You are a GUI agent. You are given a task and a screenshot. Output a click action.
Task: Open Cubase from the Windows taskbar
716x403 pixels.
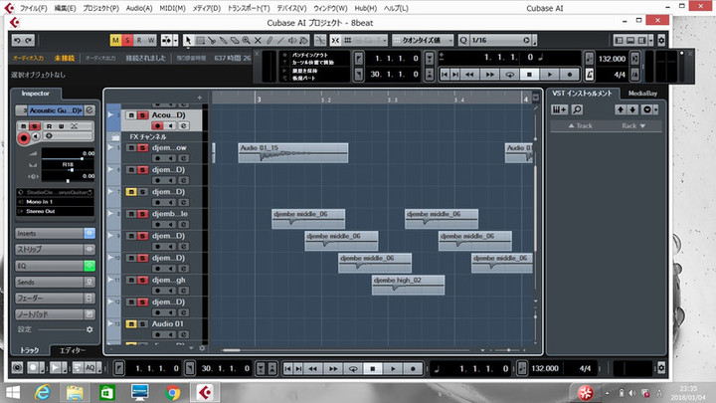204,392
